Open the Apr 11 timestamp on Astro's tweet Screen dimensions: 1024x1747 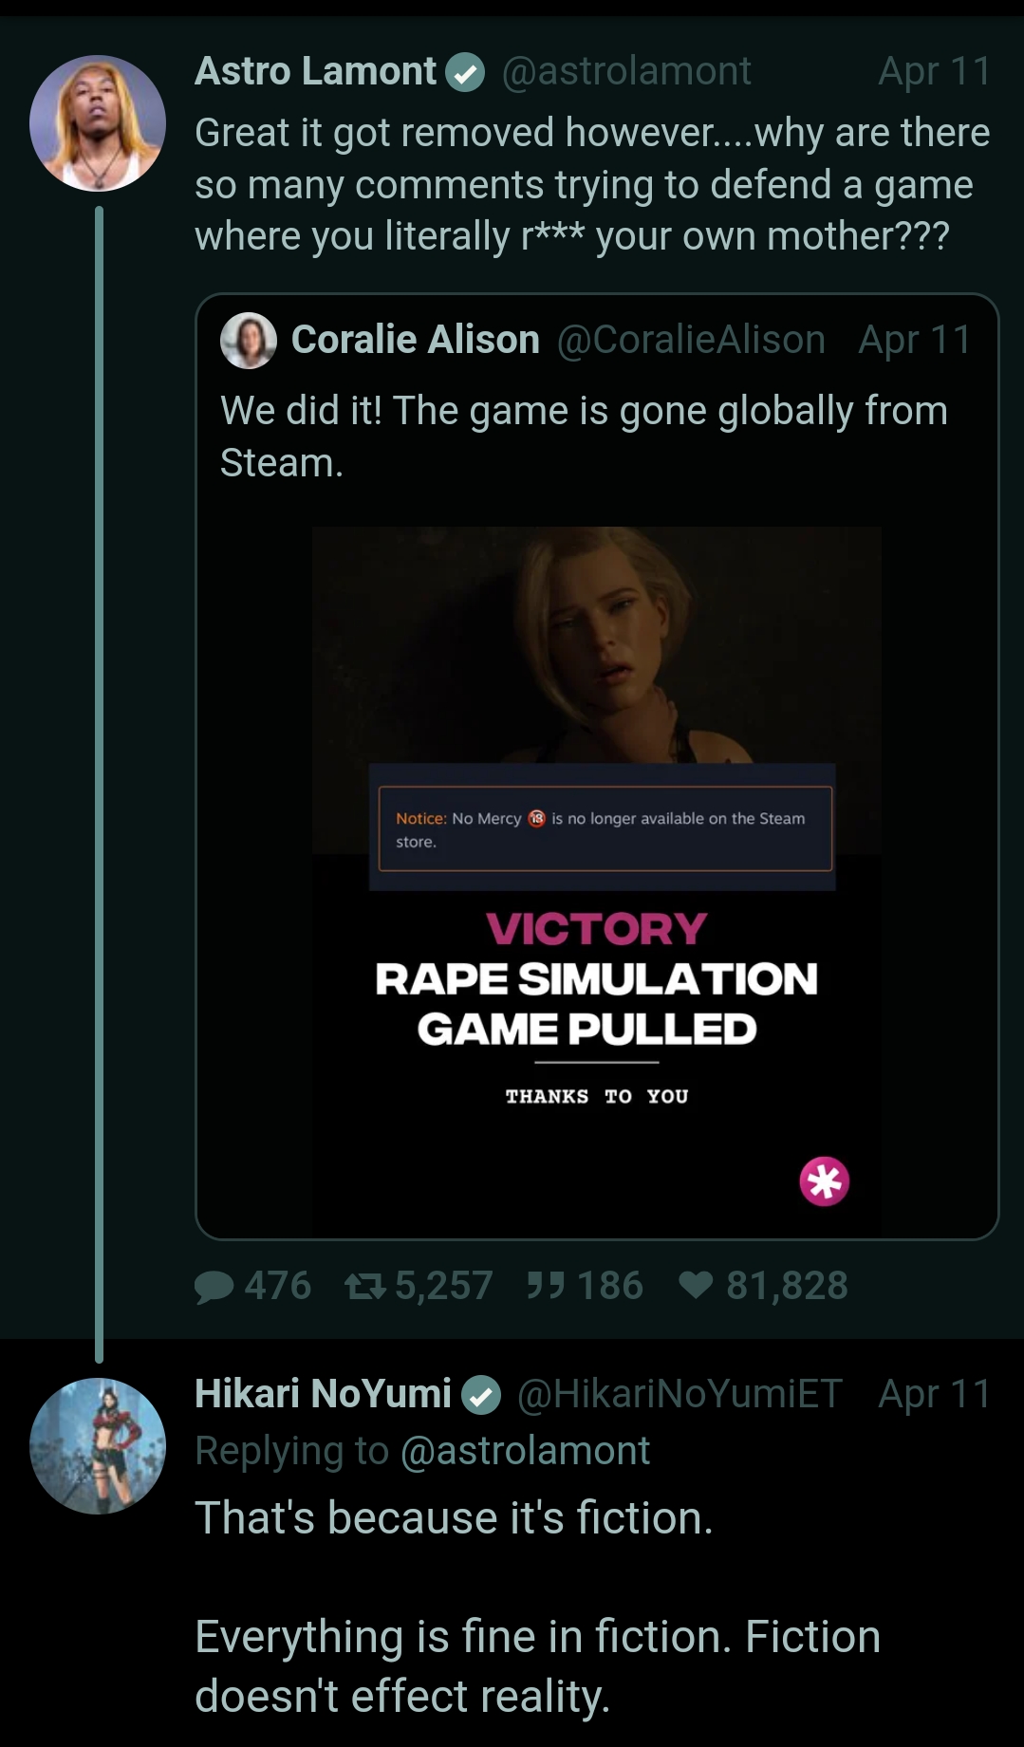935,71
